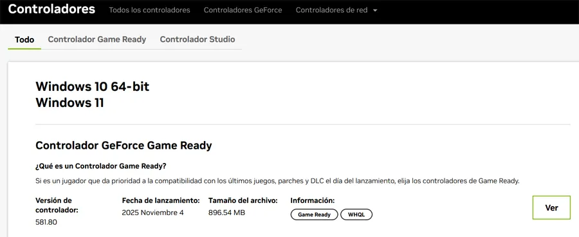Click the Información label
The image size is (579, 237).
click(x=313, y=201)
